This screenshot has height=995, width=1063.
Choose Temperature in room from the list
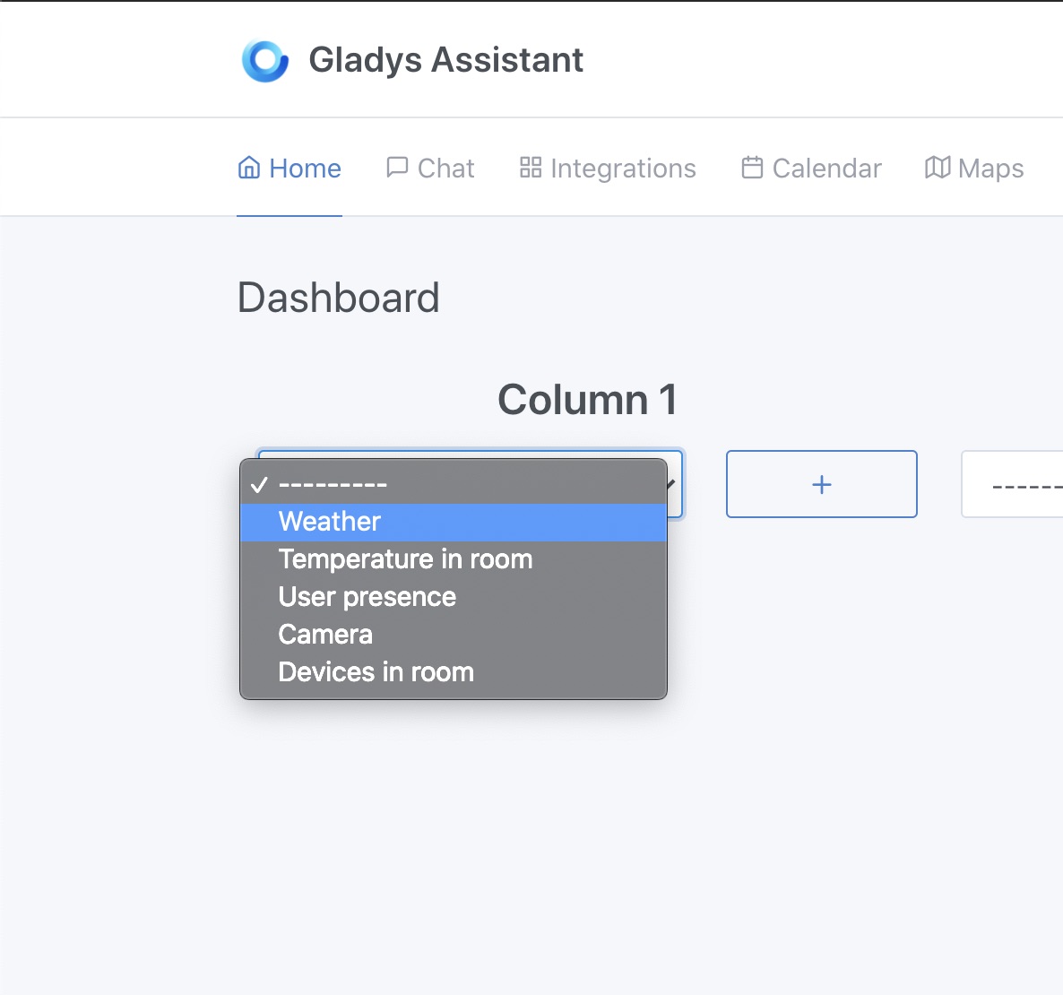click(x=405, y=559)
